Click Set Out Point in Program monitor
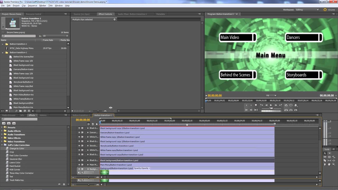This screenshot has height=190, width=338. point(251,105)
